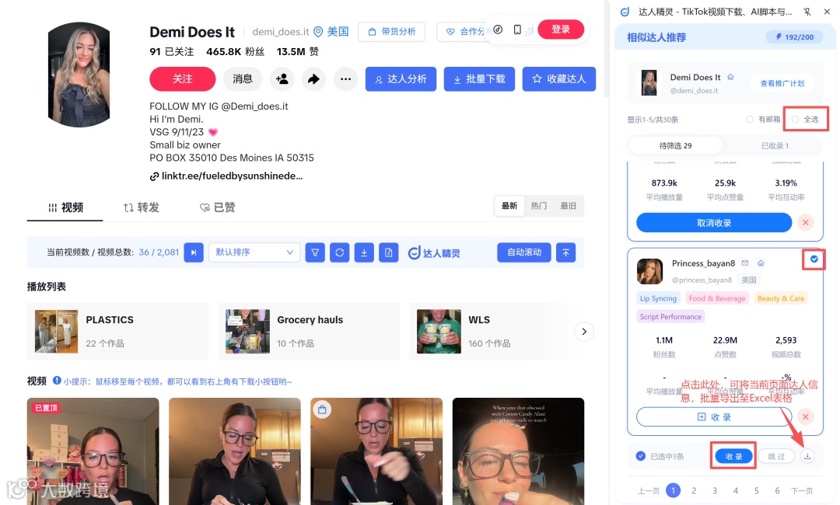840x505 pixels.
Task: Click the red 登录 login button
Action: click(x=560, y=30)
